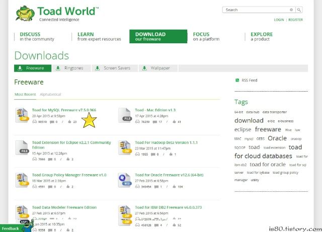Click comments icon for Toad Mac Edition

[x=155, y=122]
